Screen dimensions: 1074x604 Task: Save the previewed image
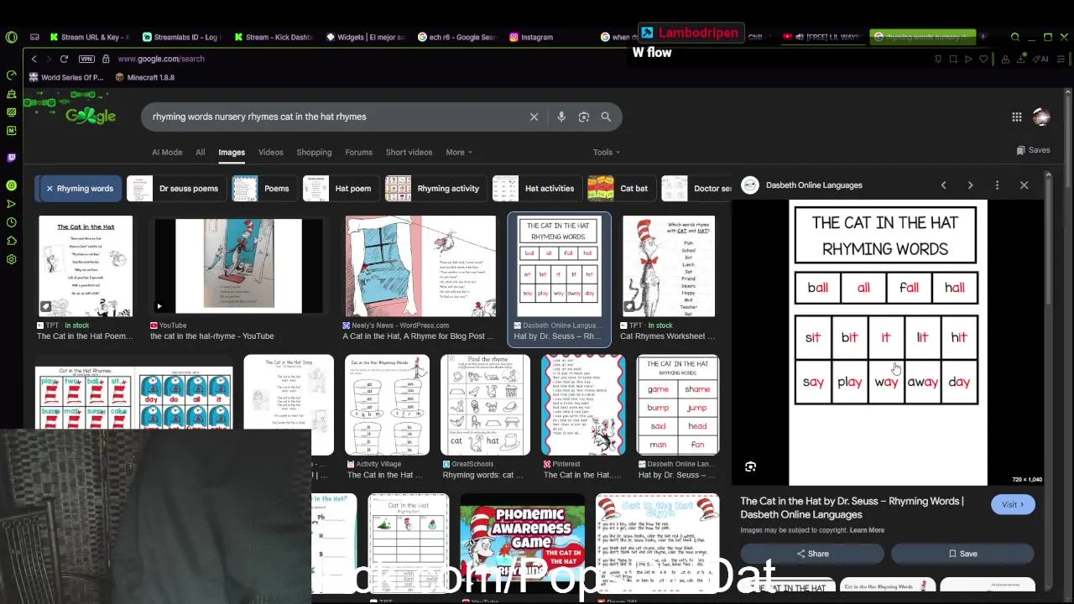click(962, 554)
